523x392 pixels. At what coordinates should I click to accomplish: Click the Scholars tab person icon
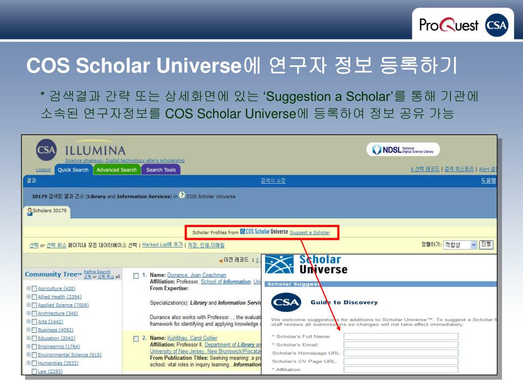click(x=30, y=211)
